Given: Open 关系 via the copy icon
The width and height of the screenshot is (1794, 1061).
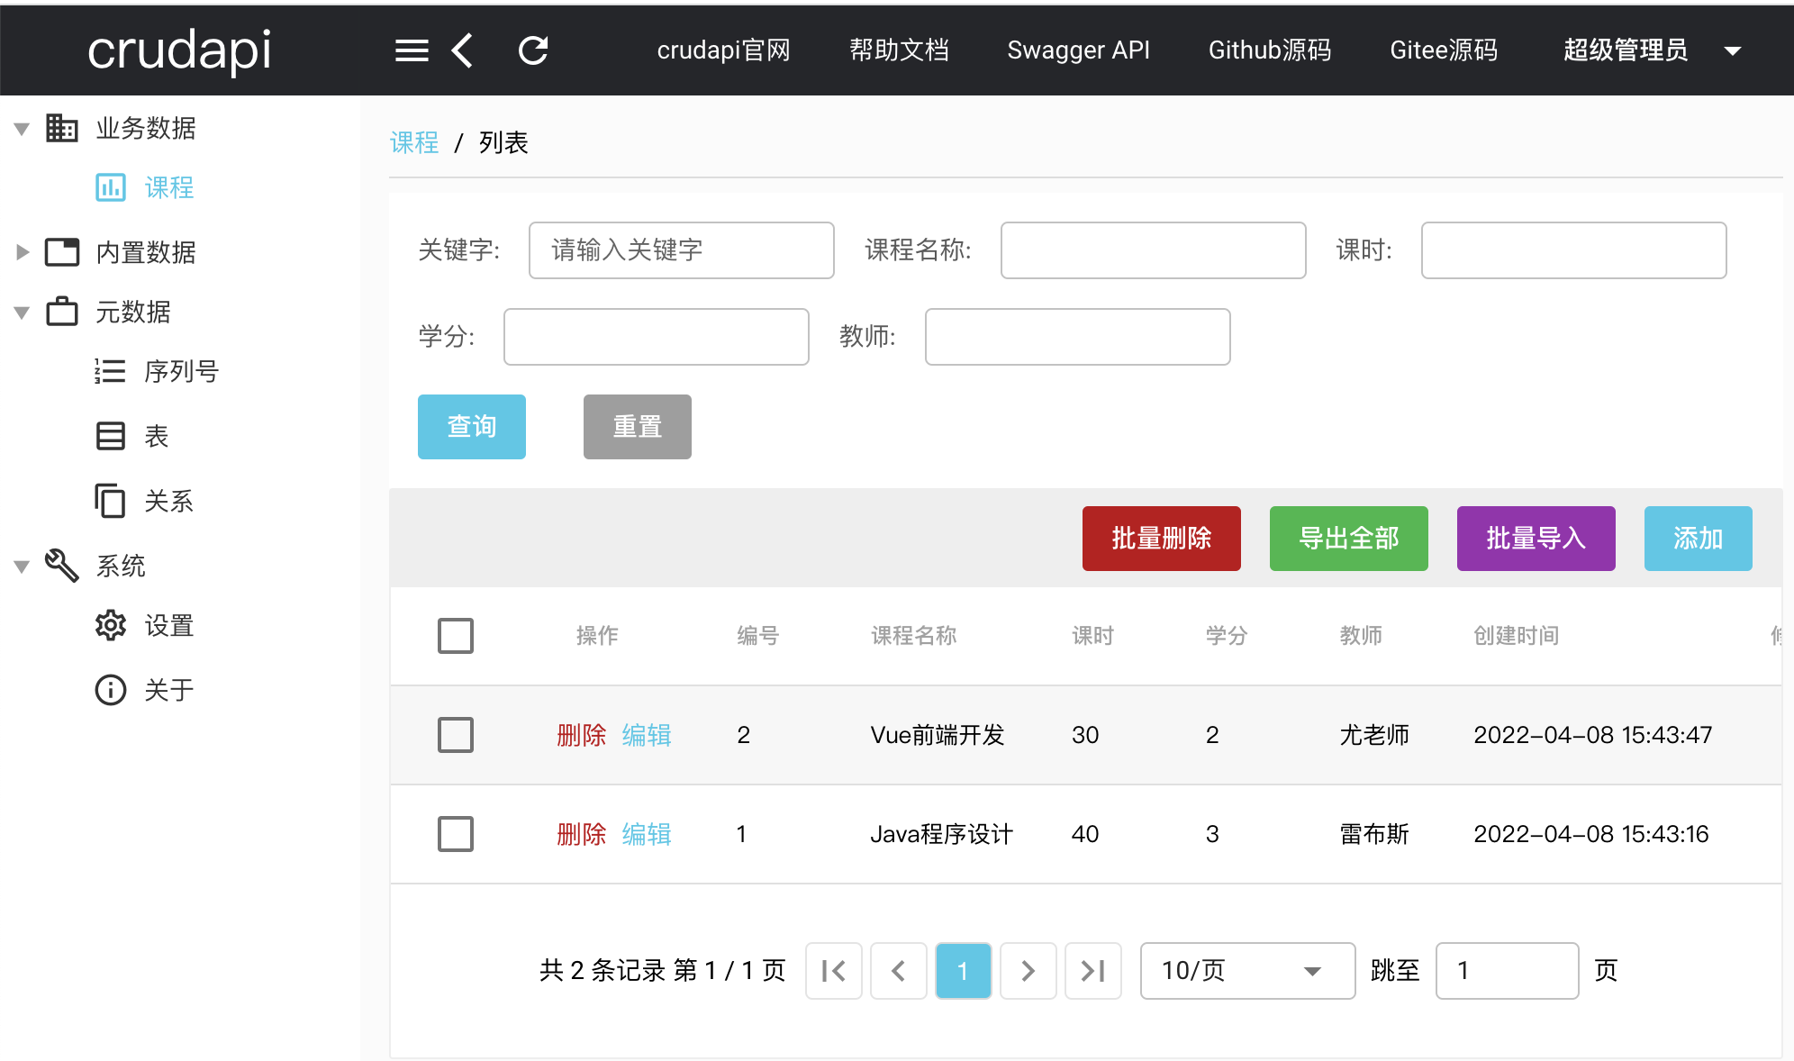Looking at the screenshot, I should [111, 501].
